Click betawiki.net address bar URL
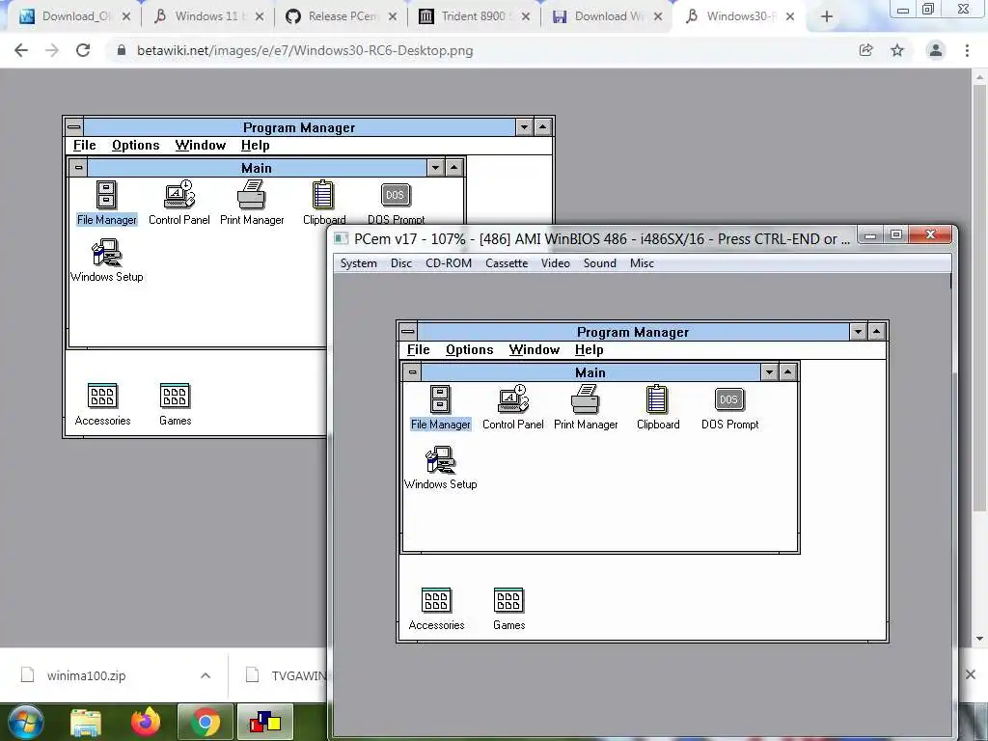Viewport: 988px width, 741px height. tap(305, 50)
